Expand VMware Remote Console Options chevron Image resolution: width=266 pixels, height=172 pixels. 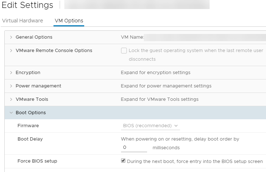click(x=11, y=51)
